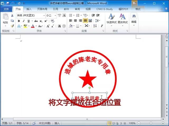
Task: Open phonetic guide icon
Action: pyautogui.click(x=59, y=15)
